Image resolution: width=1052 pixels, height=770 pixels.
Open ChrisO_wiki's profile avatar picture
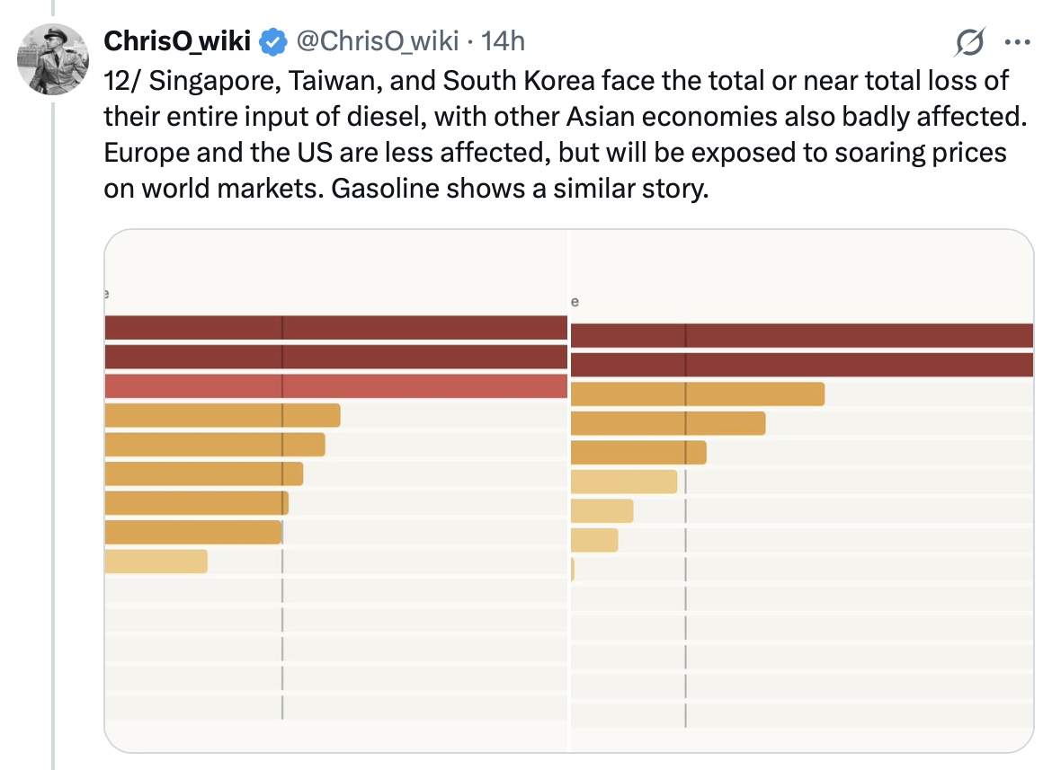click(x=54, y=59)
